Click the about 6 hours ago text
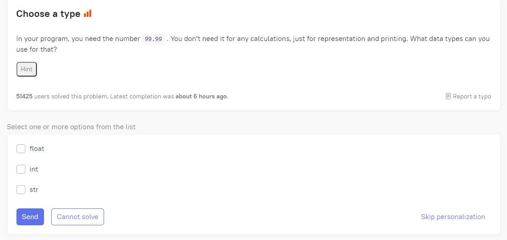 pyautogui.click(x=202, y=96)
